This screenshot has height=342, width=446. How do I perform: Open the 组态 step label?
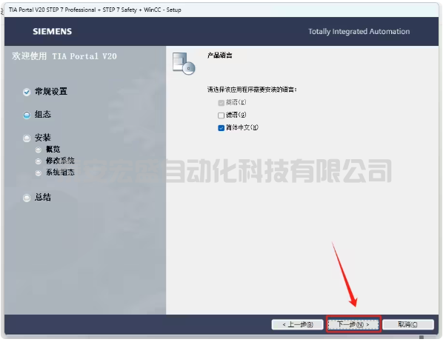[x=43, y=115]
